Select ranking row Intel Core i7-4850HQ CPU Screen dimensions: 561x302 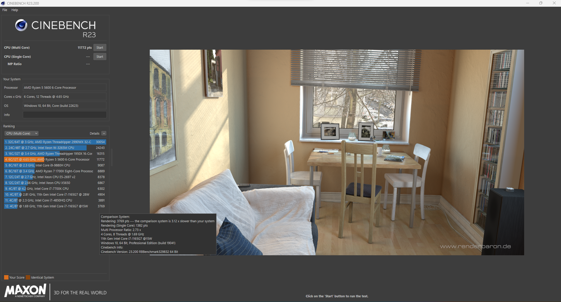tap(55, 200)
